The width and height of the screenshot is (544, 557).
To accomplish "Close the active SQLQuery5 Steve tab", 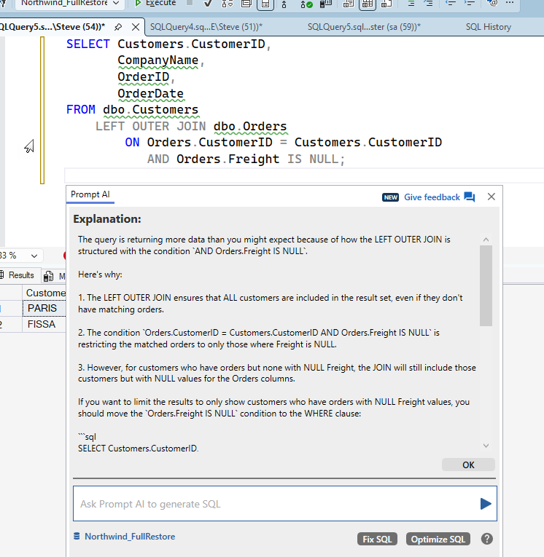I will 134,27.
